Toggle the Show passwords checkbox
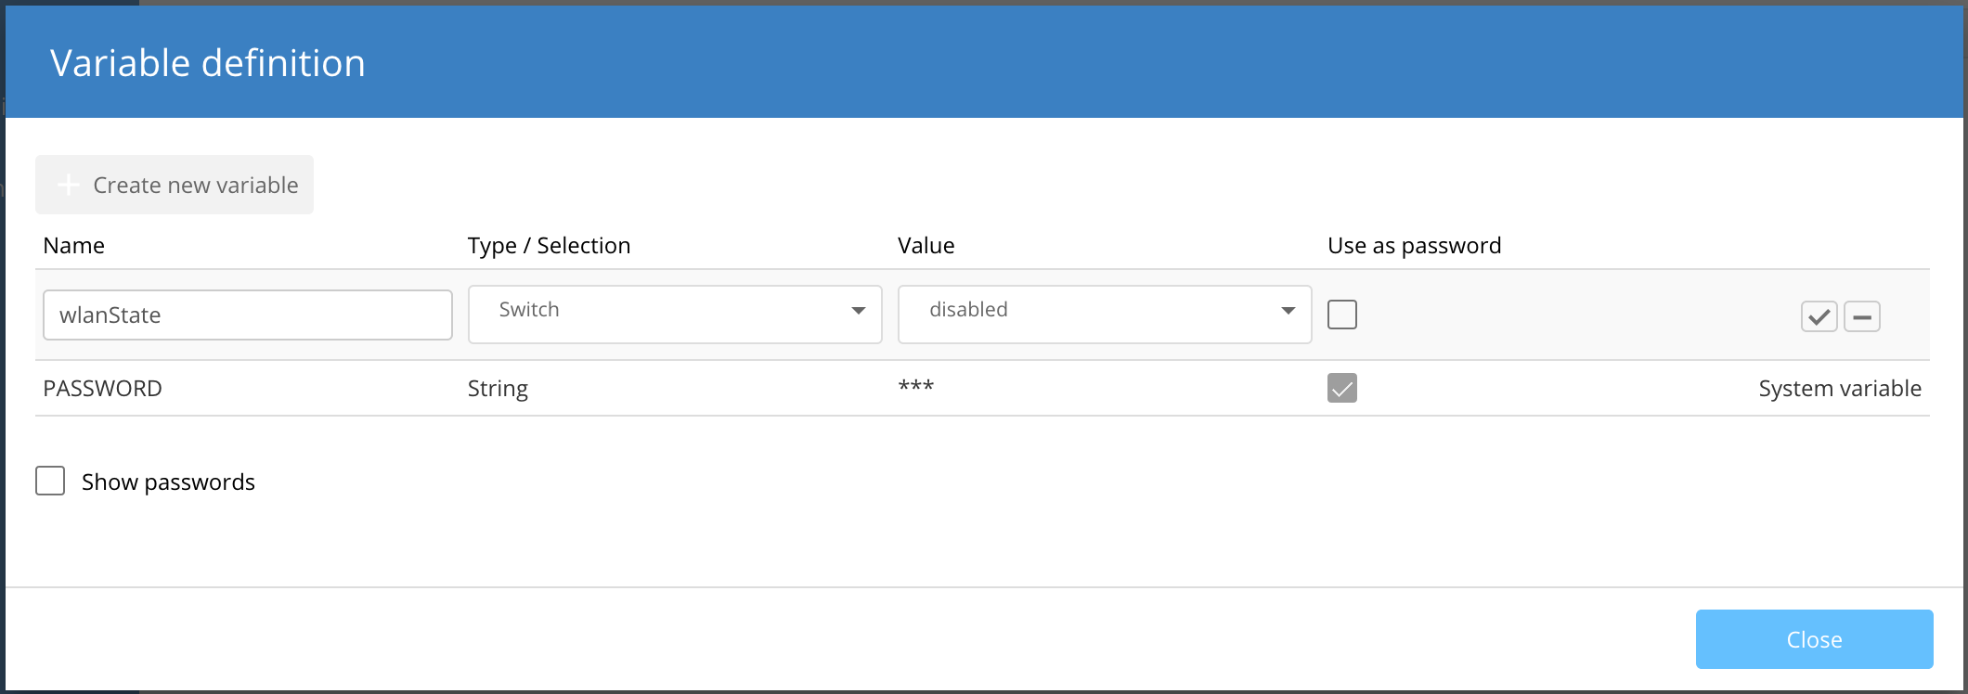Viewport: 1968px width, 694px height. click(50, 481)
